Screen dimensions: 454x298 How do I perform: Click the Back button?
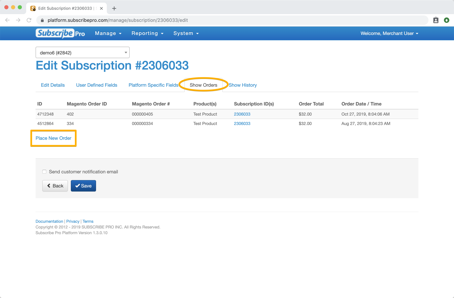pyautogui.click(x=55, y=186)
